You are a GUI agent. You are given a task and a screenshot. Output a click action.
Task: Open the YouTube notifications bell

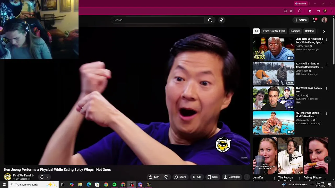(x=315, y=20)
